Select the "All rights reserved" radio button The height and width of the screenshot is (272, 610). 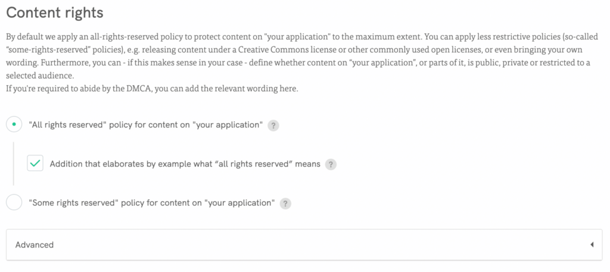point(14,124)
